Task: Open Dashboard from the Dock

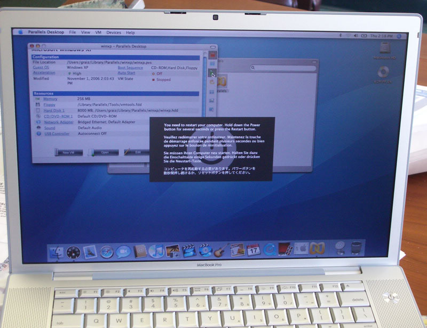Action: point(74,253)
